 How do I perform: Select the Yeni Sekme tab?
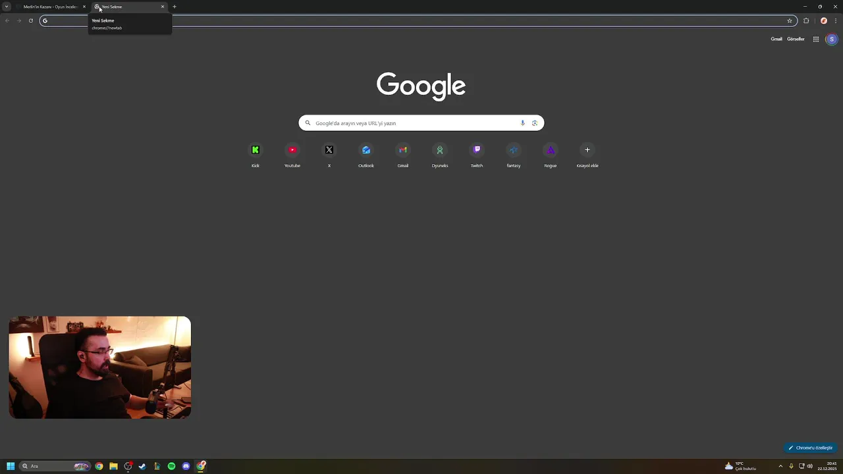click(128, 7)
